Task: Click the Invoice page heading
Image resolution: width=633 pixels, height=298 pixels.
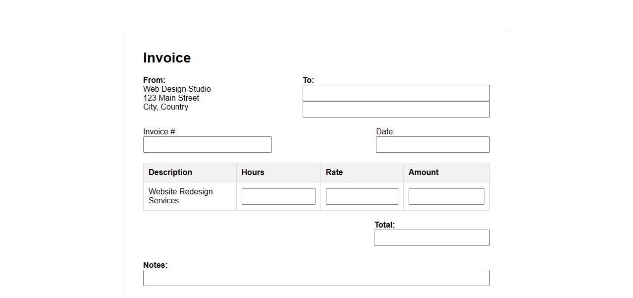Action: (x=167, y=58)
